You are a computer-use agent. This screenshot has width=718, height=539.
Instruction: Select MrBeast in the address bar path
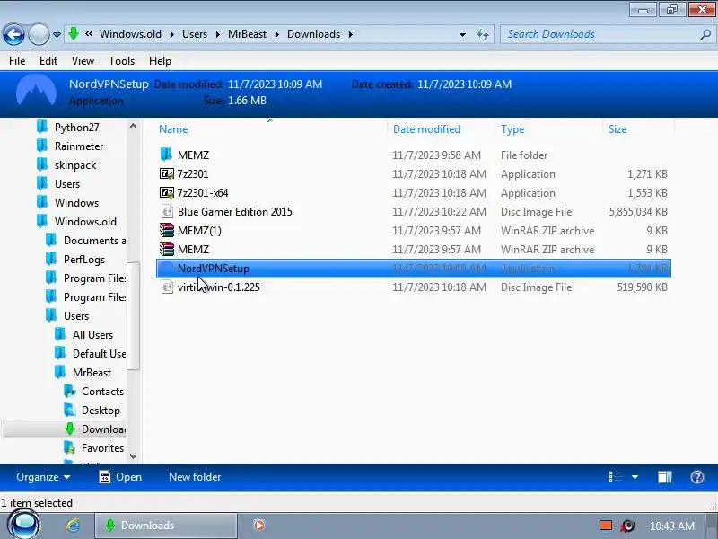tap(248, 34)
